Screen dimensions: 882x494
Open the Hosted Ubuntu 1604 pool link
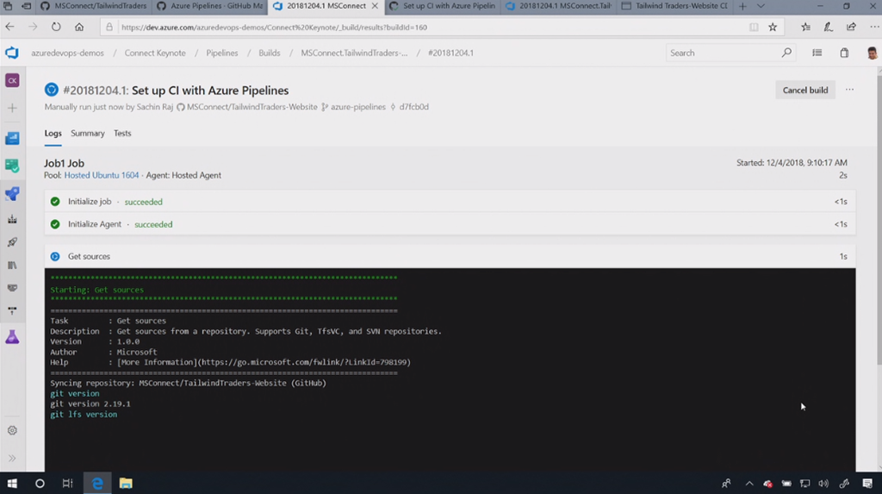point(101,175)
